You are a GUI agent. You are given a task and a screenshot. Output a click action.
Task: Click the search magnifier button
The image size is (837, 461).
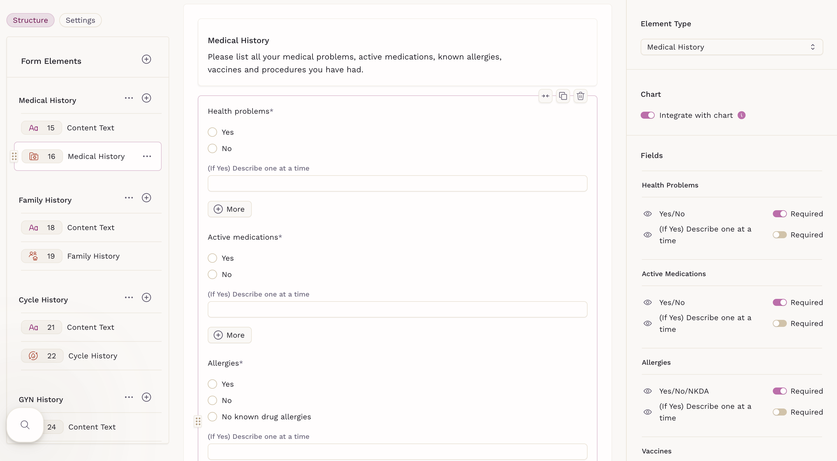25,425
